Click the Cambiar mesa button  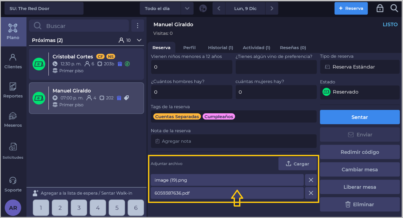point(360,169)
